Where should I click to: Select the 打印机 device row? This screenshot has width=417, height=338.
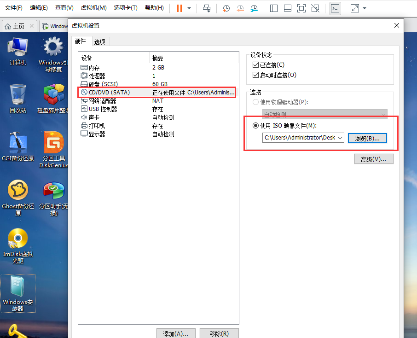(x=158, y=126)
